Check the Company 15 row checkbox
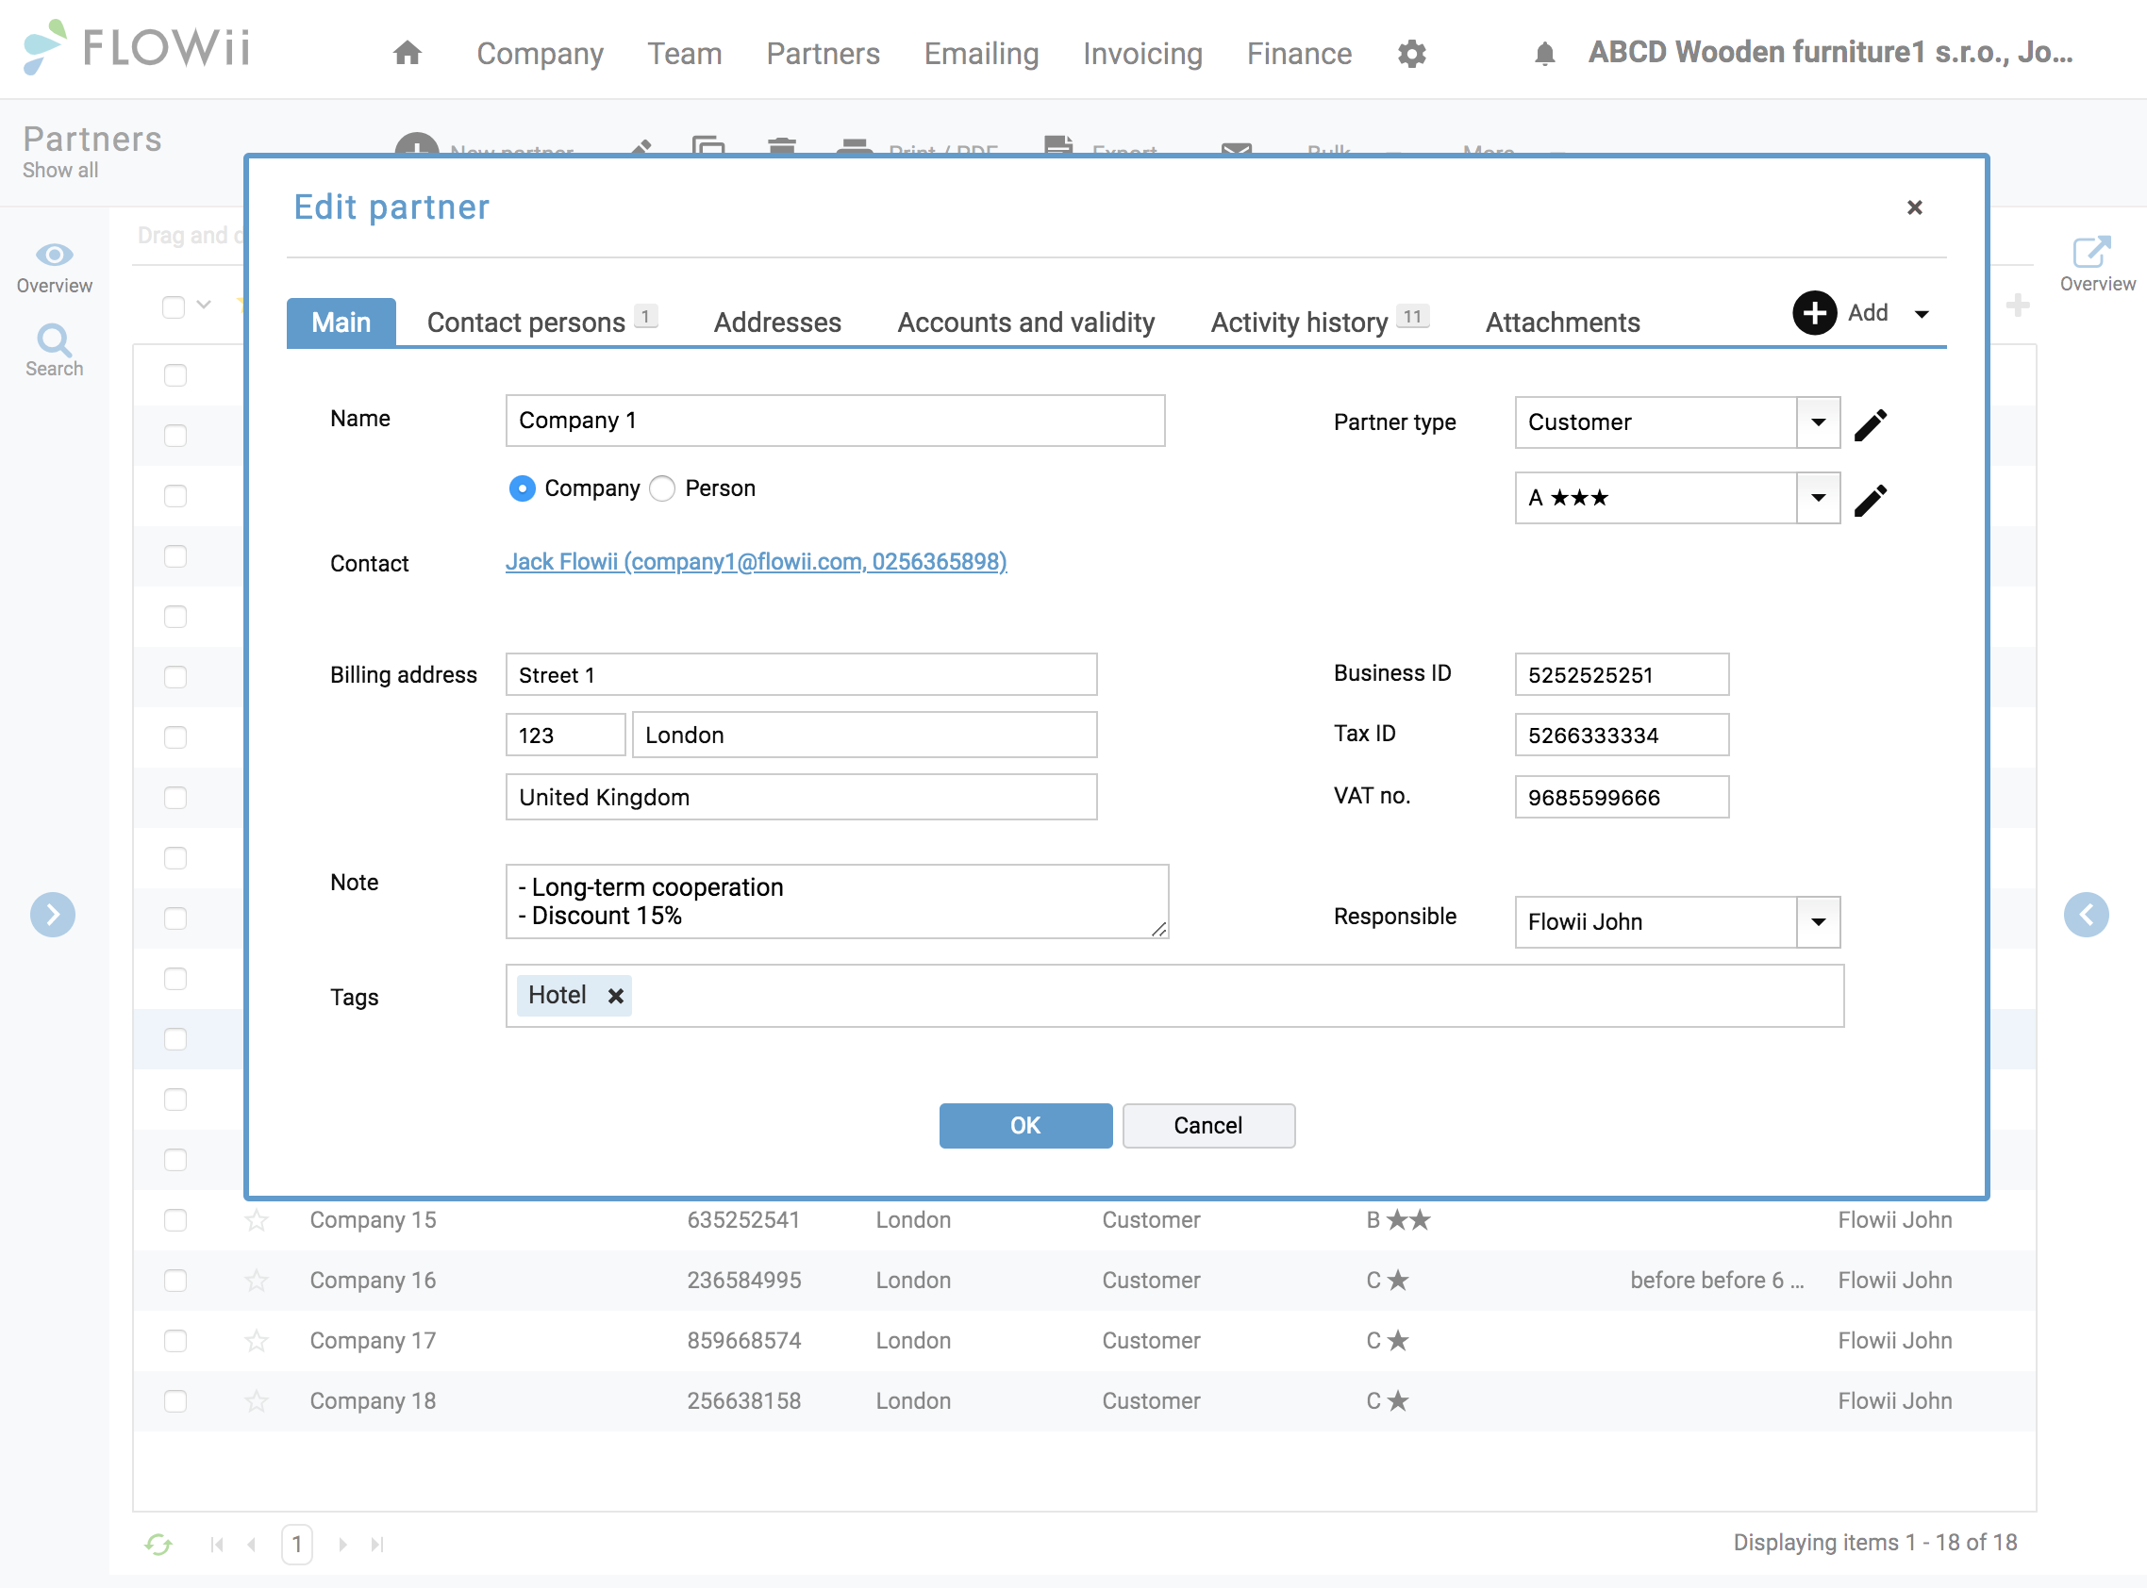This screenshot has height=1588, width=2147. tap(175, 1221)
